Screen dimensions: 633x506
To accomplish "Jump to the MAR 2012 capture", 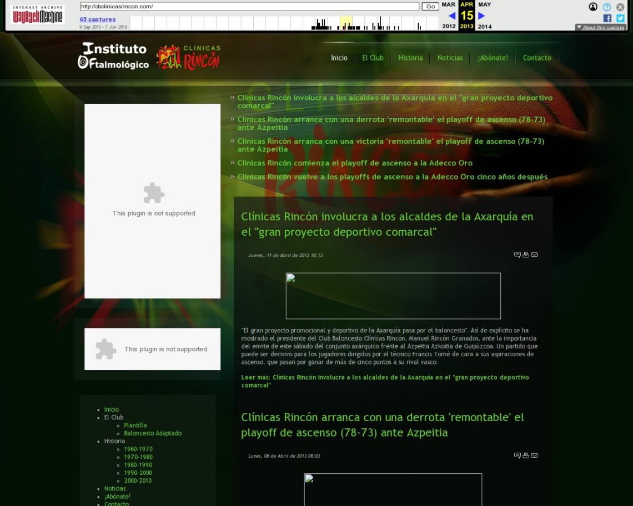I will [449, 16].
